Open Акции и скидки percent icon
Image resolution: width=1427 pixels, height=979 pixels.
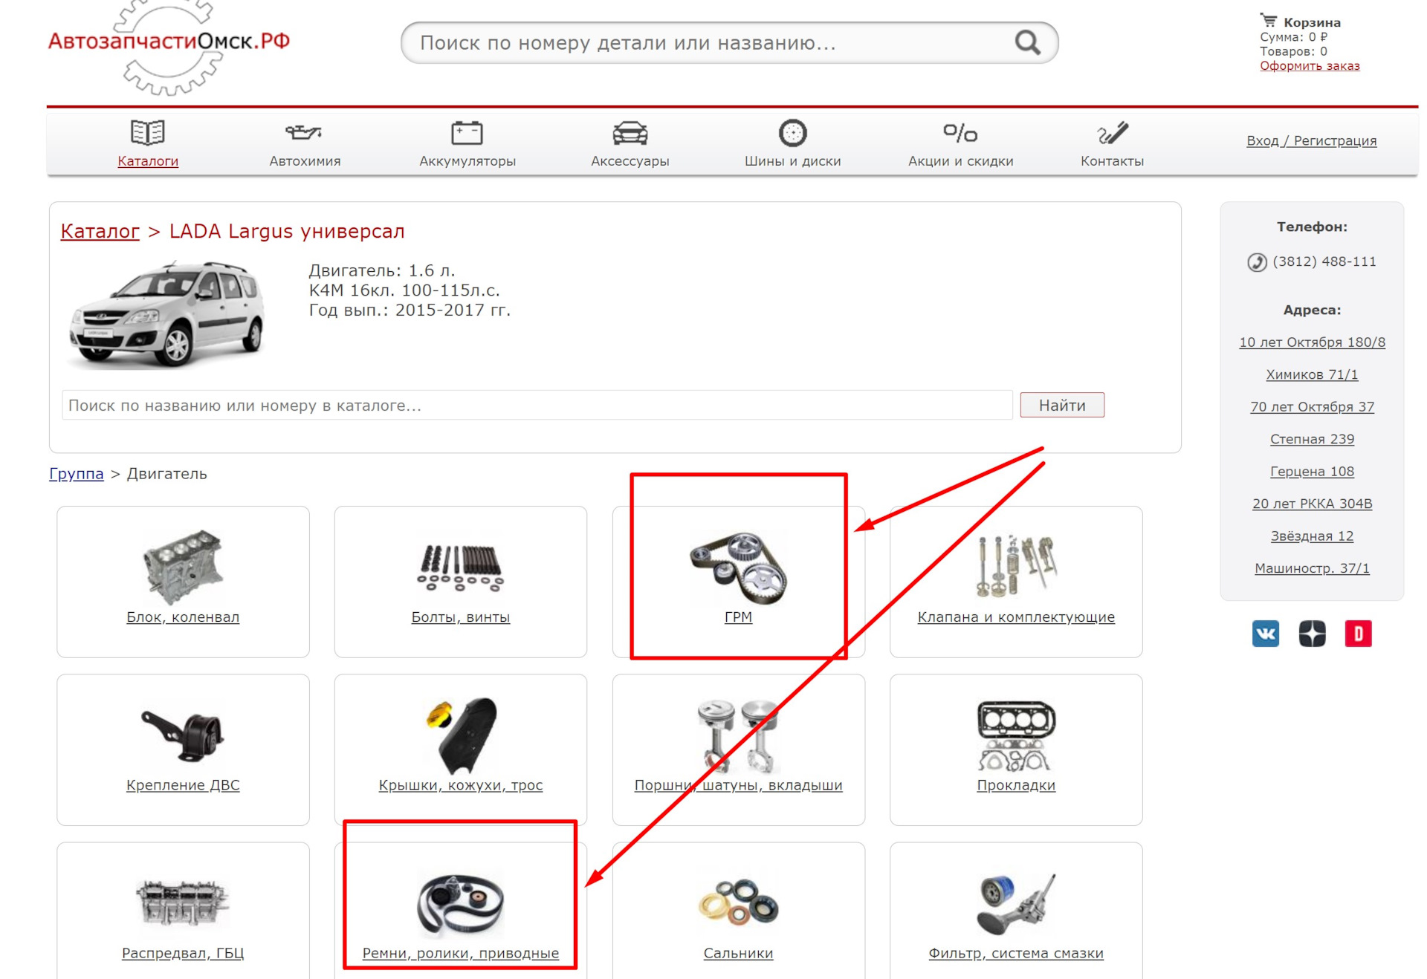pyautogui.click(x=960, y=133)
